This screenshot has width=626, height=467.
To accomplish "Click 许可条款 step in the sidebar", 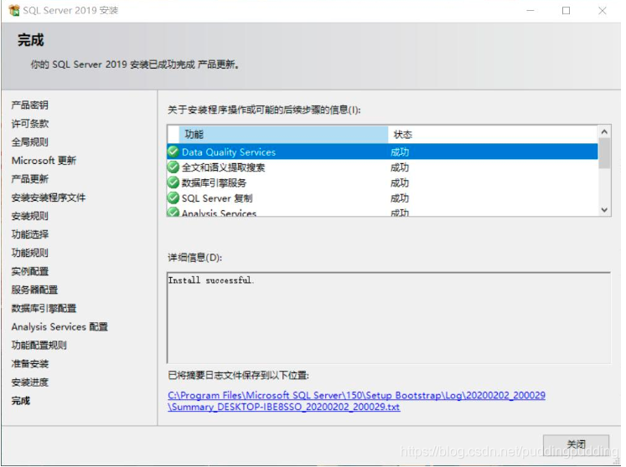I will (30, 124).
